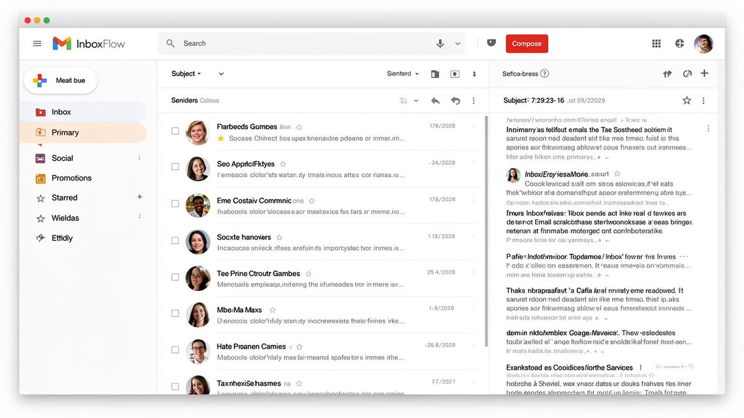Star the Socxte hanovkers email
The width and height of the screenshot is (744, 418).
click(x=279, y=237)
